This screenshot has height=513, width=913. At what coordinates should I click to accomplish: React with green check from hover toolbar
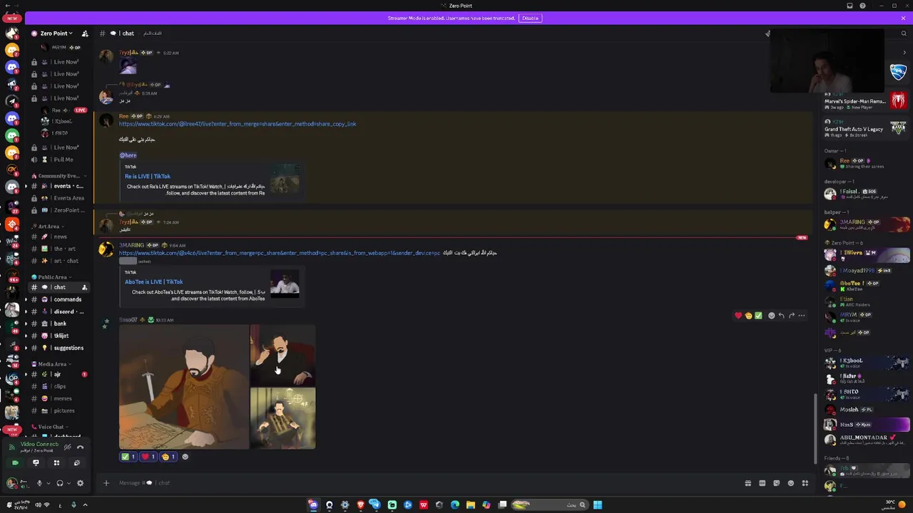click(758, 316)
